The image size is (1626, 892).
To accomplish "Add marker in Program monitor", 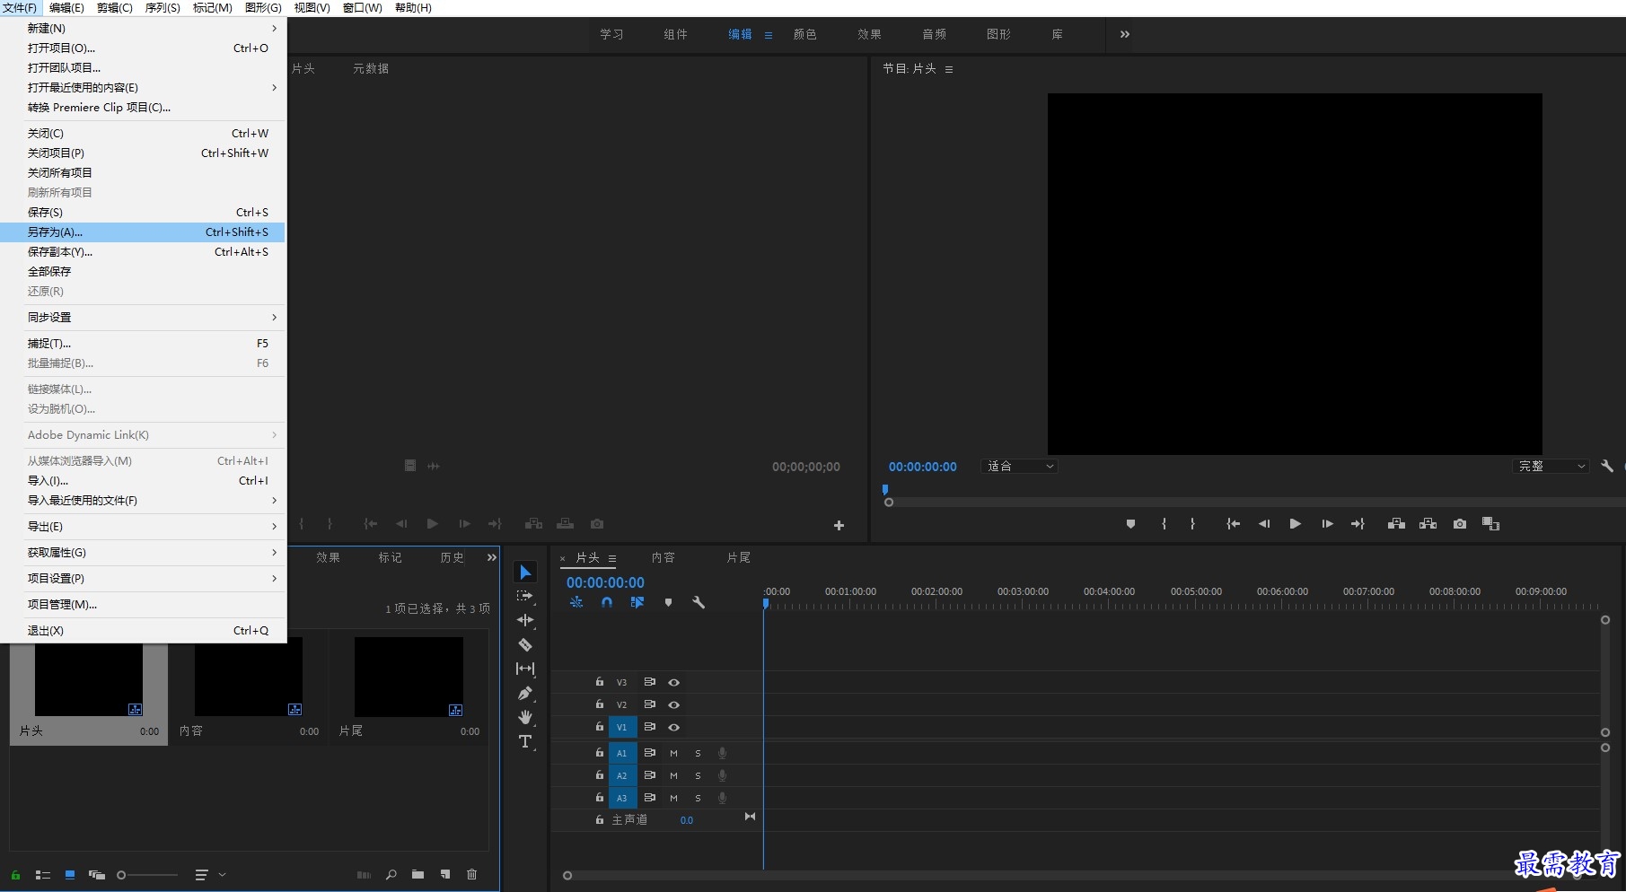I will coord(1130,524).
